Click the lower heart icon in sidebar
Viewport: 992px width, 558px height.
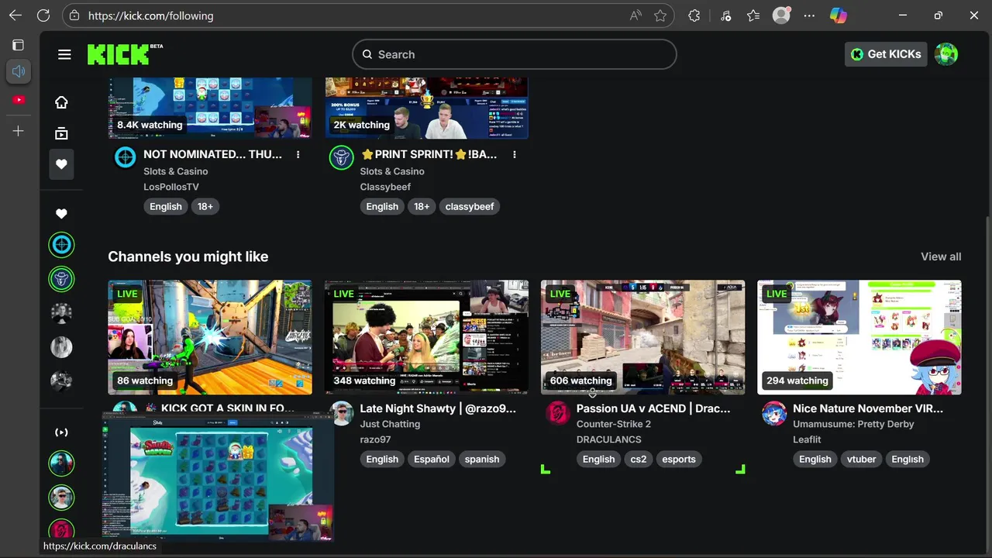tap(61, 214)
